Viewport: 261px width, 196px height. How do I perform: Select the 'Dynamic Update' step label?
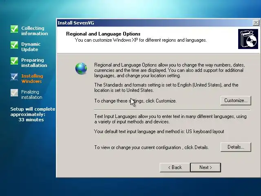pyautogui.click(x=31, y=47)
